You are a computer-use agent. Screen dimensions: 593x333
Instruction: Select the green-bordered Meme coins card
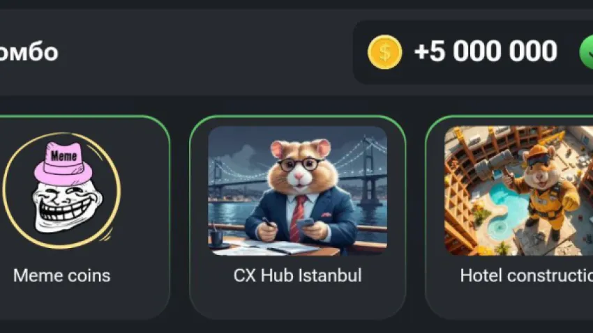coord(84,217)
